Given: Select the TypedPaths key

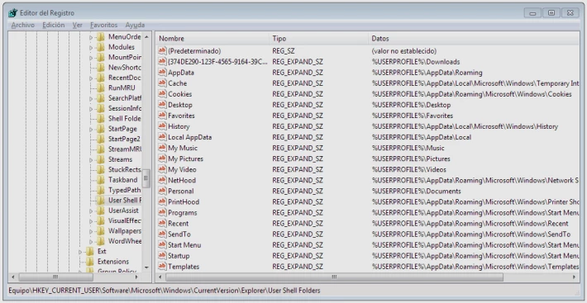Looking at the screenshot, I should [124, 190].
